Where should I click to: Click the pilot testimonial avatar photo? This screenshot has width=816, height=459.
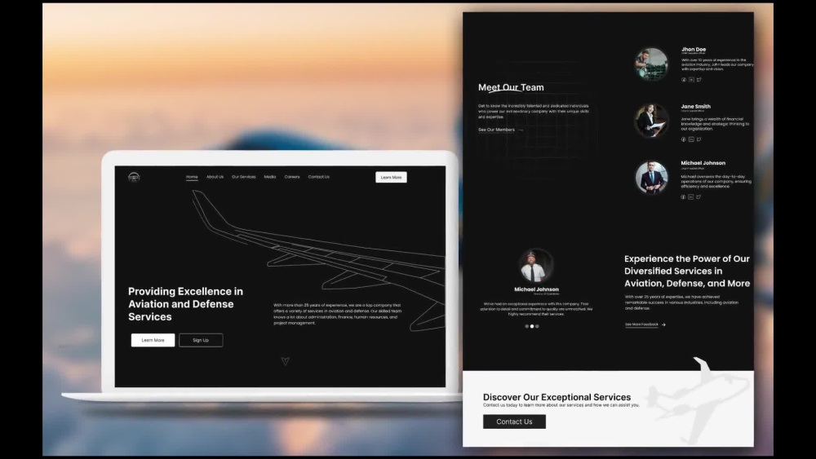(536, 266)
